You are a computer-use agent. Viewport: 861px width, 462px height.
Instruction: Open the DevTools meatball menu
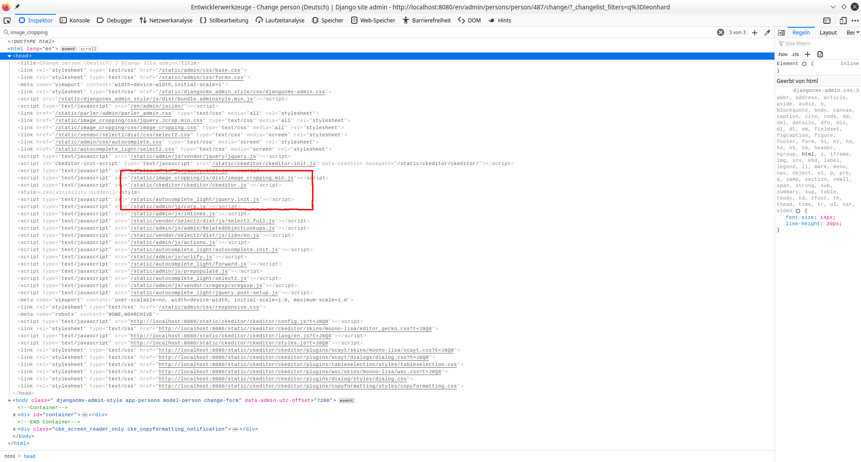pyautogui.click(x=856, y=21)
